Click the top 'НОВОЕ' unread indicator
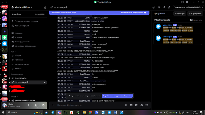Image resolution: width=205 pixels, height=115 pixels. 4,7
